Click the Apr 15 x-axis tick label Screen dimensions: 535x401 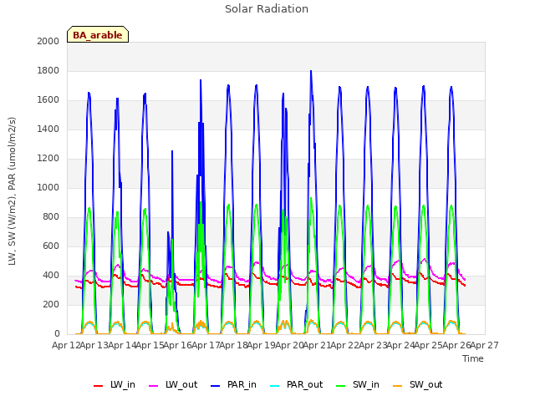[x=150, y=345]
